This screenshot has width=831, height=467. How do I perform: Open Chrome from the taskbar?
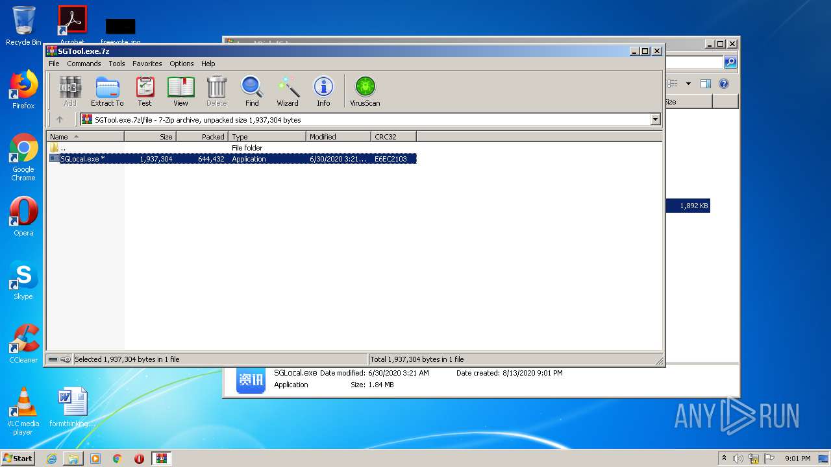(118, 459)
